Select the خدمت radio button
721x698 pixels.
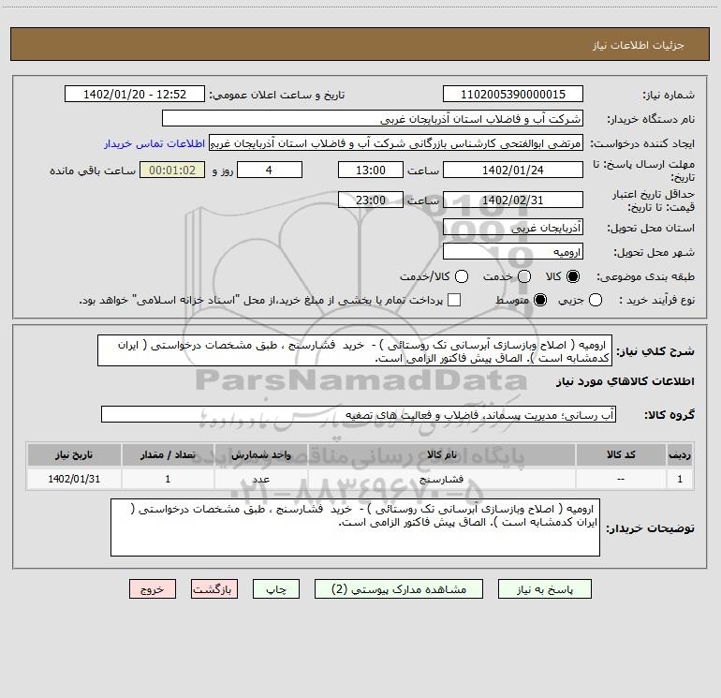(524, 276)
